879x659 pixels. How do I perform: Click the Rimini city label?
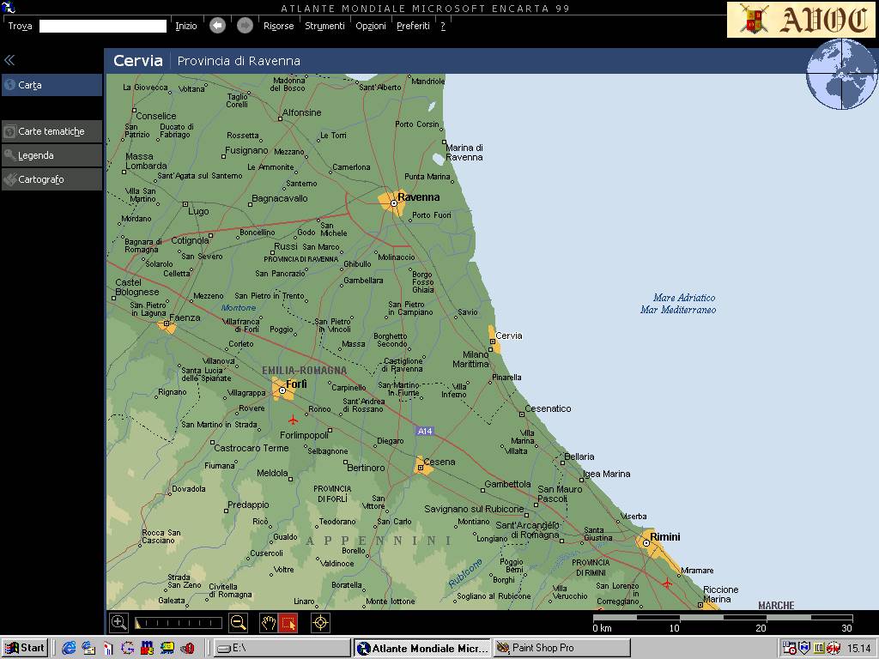click(x=665, y=537)
